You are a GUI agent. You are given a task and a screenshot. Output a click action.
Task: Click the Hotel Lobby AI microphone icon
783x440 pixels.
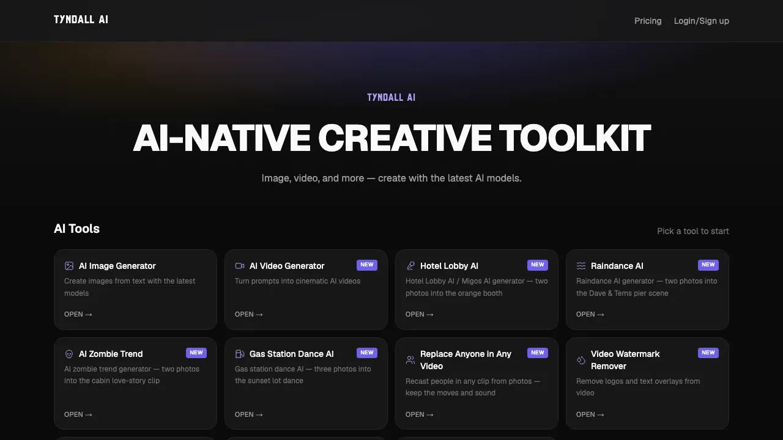click(x=410, y=266)
